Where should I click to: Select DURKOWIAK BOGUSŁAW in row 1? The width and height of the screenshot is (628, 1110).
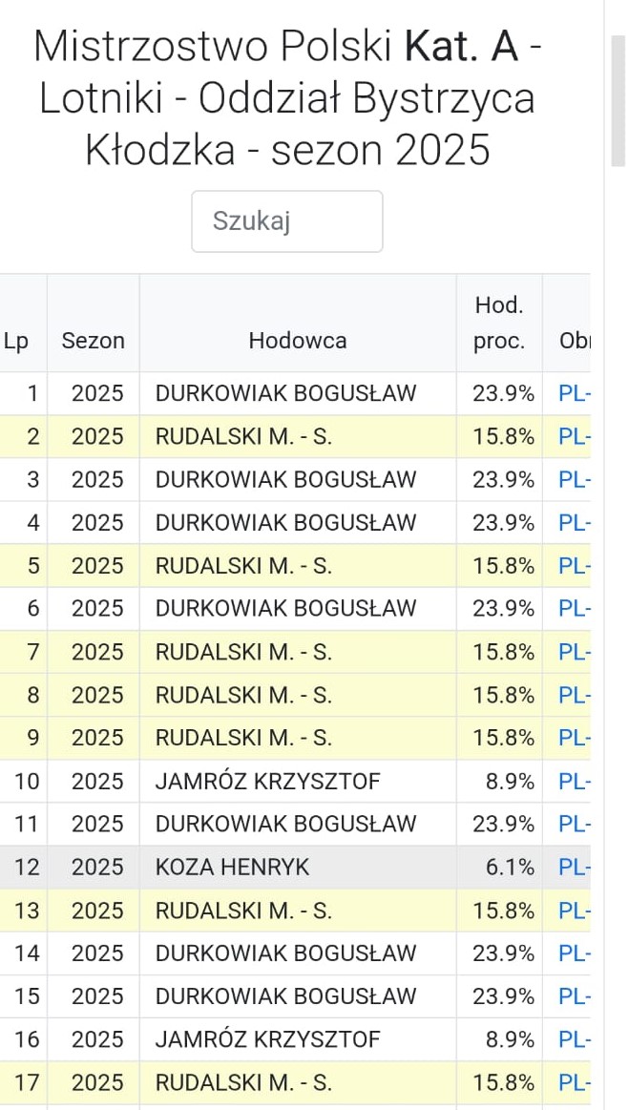click(285, 393)
